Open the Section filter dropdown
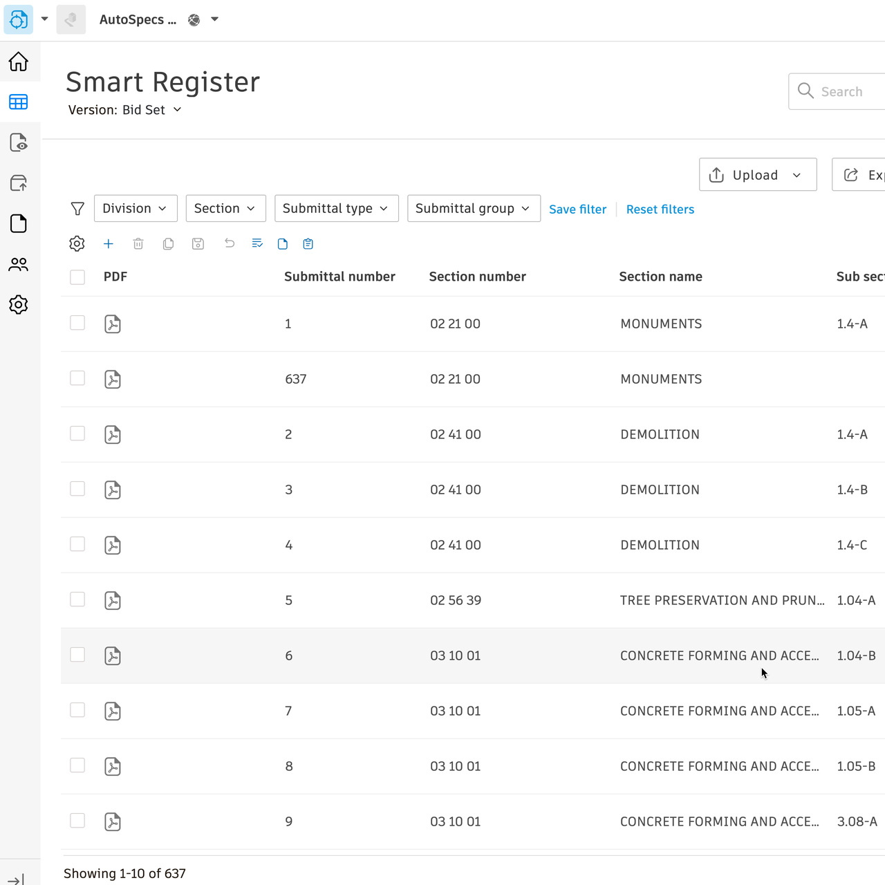The height and width of the screenshot is (885, 885). coord(225,208)
